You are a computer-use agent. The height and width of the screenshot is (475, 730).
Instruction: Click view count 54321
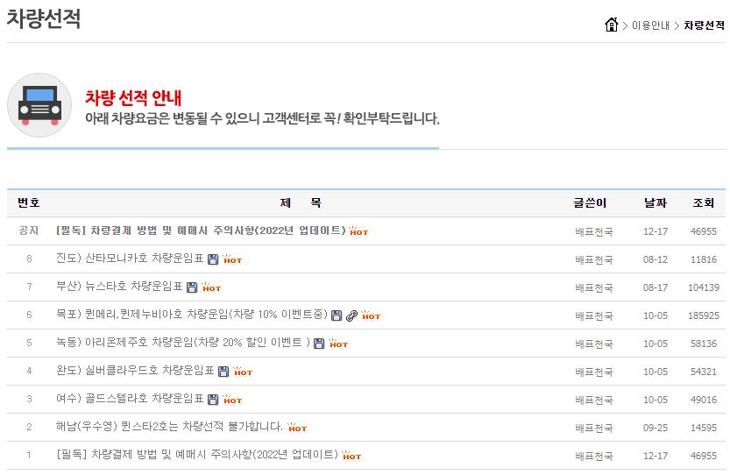[704, 372]
